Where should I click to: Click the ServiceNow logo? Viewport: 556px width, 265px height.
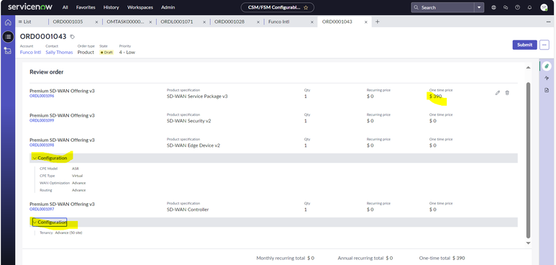coord(31,7)
